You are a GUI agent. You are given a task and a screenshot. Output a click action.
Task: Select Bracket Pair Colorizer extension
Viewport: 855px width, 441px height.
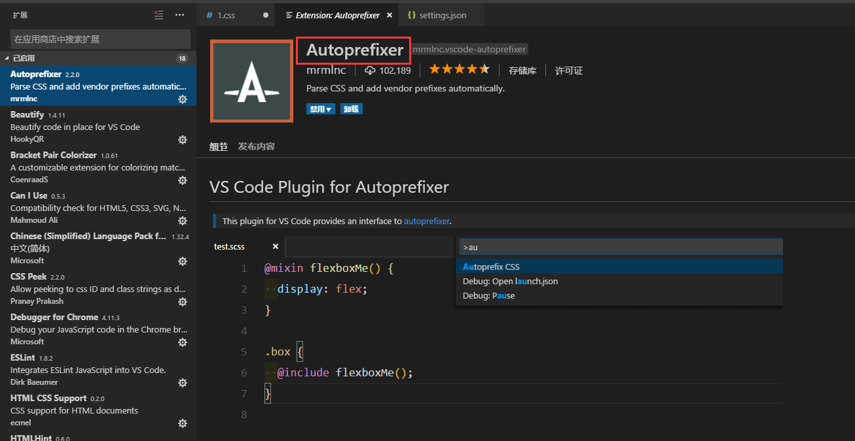coord(98,167)
